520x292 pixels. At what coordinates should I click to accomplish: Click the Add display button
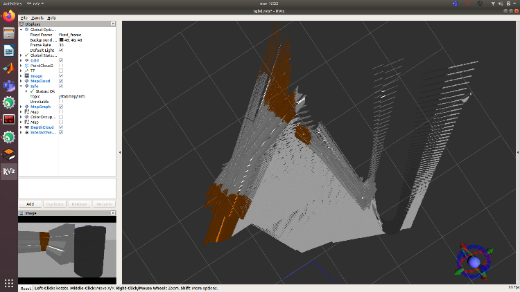(30, 204)
